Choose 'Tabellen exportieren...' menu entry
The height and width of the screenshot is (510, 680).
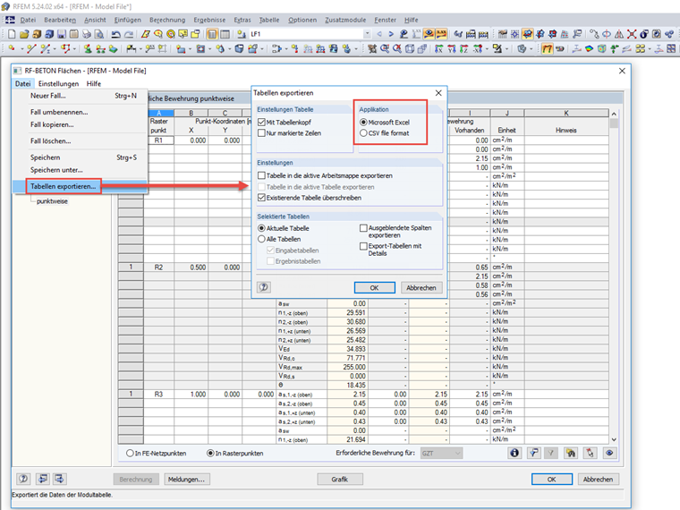point(63,186)
